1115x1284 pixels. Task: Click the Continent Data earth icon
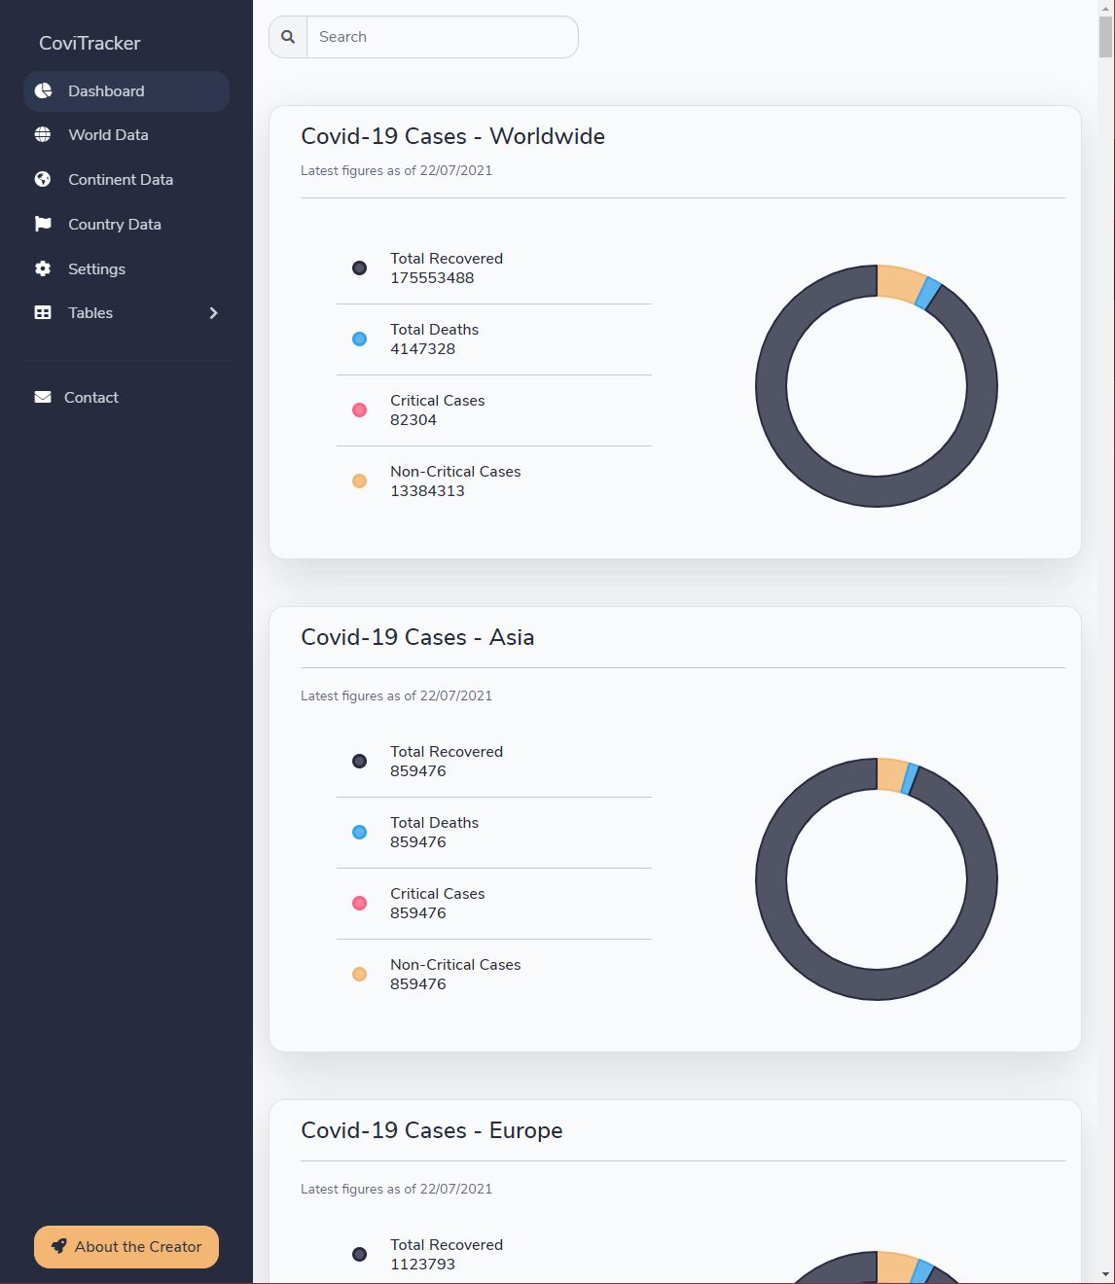43,179
